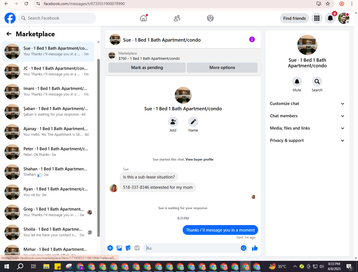The width and height of the screenshot is (358, 272).
Task: Select Sue's conversation in the list
Action: tap(48, 51)
